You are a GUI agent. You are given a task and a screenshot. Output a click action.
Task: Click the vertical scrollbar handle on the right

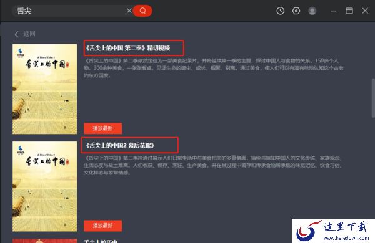[373, 98]
